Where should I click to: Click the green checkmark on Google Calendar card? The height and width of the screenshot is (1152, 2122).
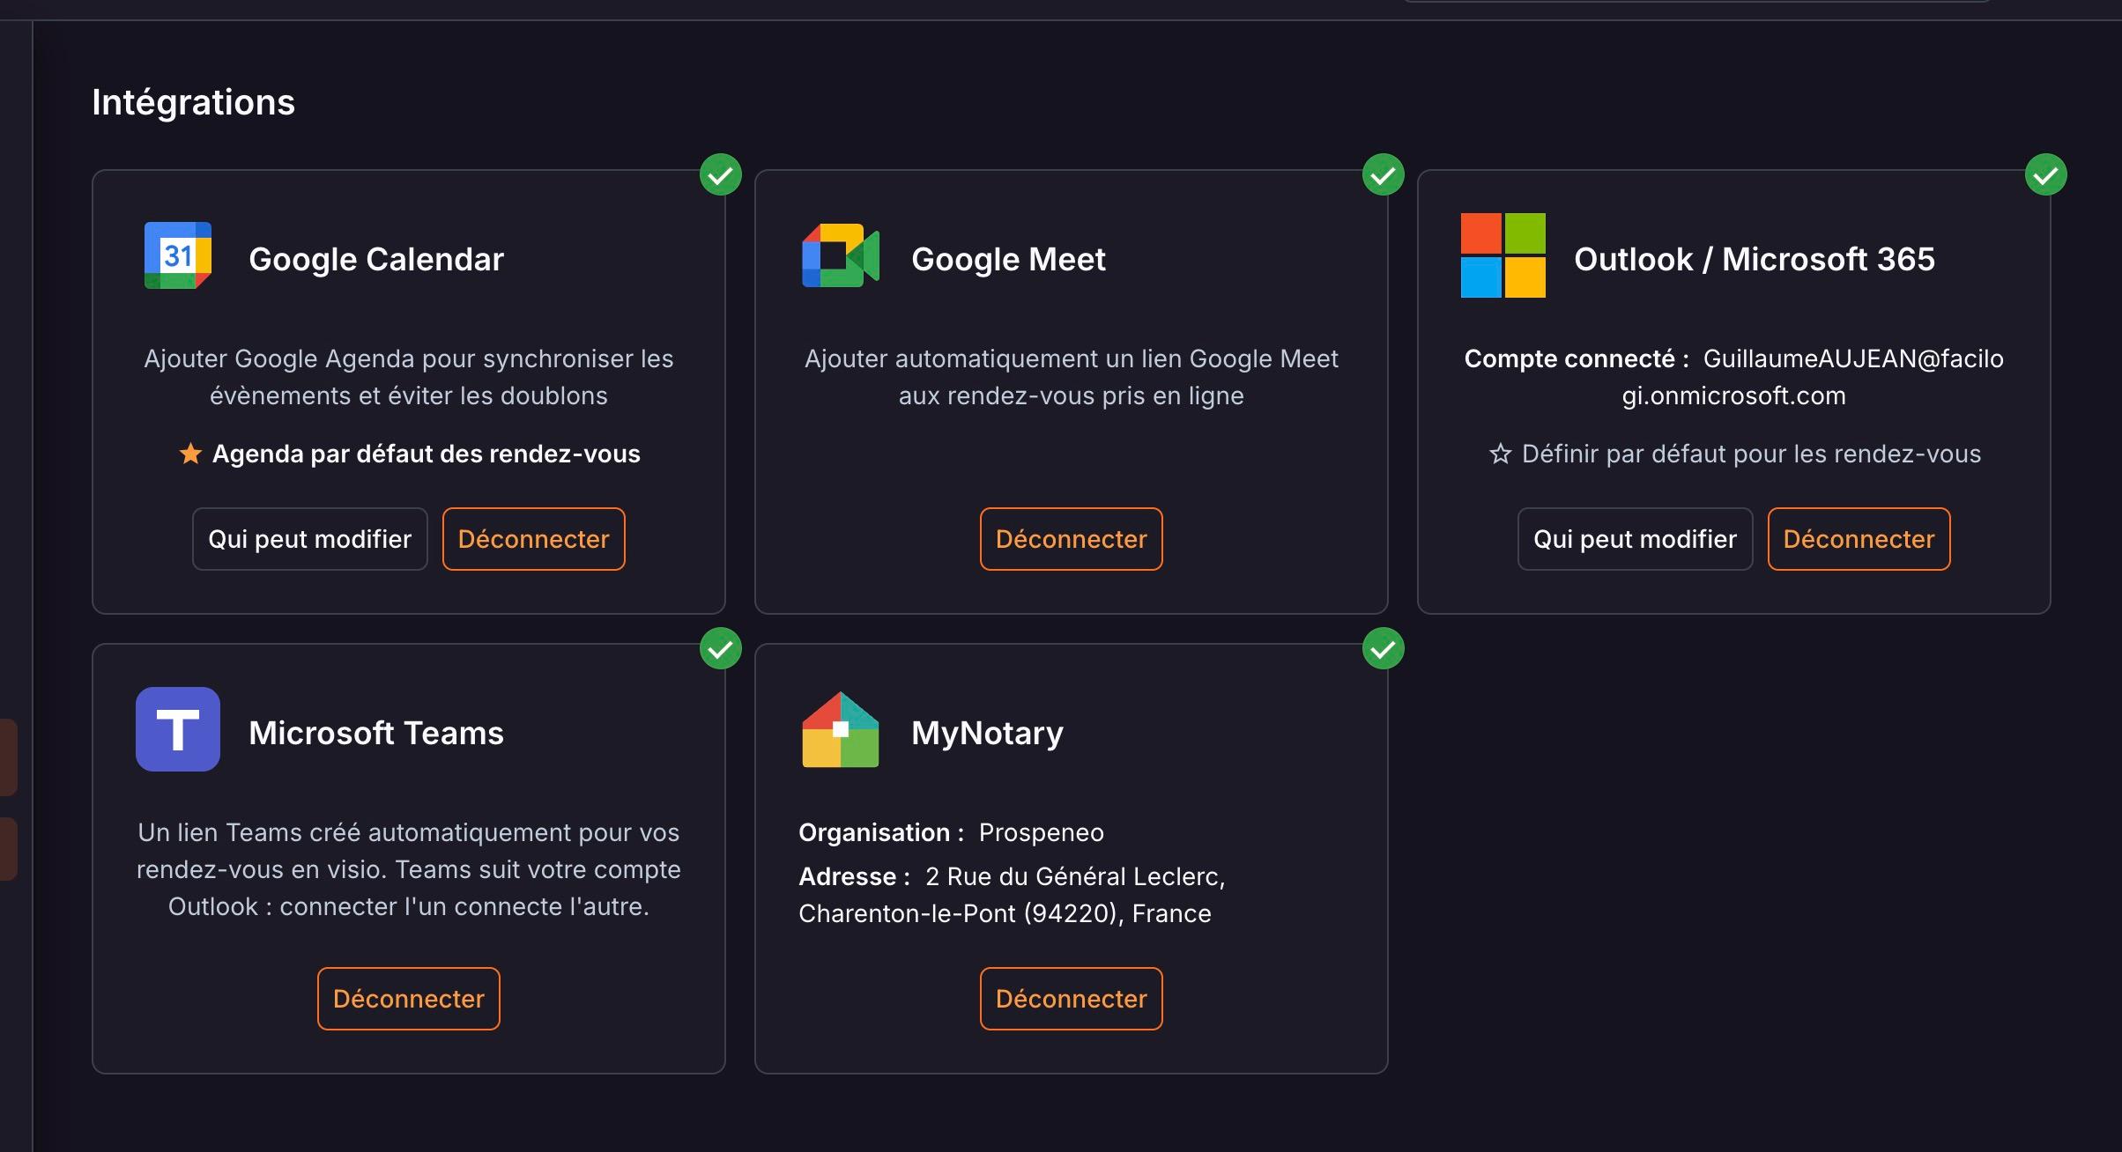(721, 174)
